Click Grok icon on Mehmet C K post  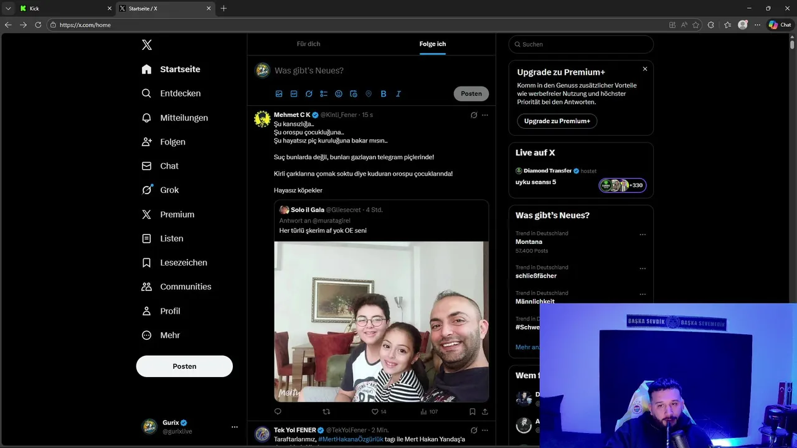474,115
